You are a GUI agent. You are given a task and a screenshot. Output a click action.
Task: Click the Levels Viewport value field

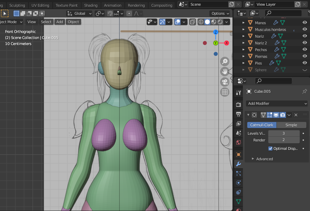[x=283, y=133]
